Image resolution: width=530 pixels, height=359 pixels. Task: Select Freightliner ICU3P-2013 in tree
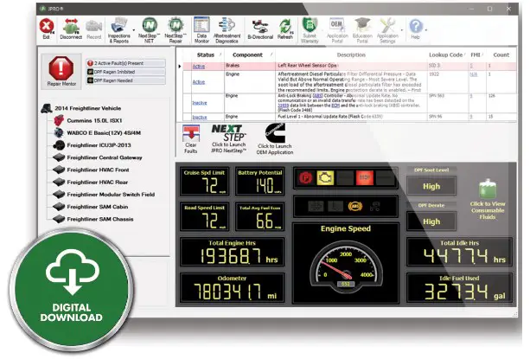(99, 145)
